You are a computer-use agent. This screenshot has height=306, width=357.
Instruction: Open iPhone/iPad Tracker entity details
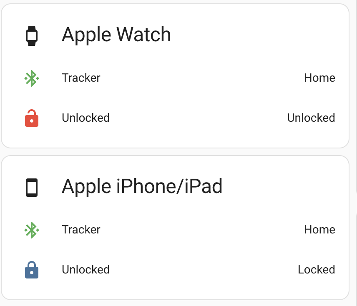81,230
